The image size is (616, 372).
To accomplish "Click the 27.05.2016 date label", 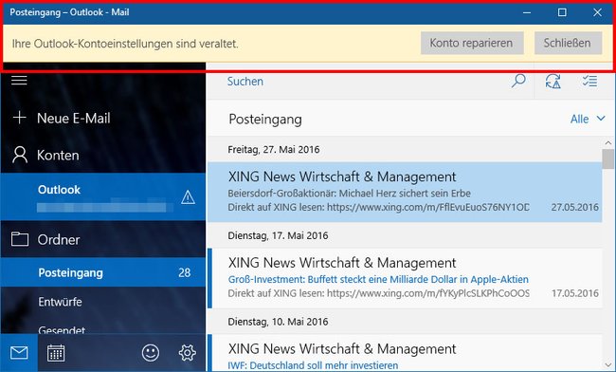I will (574, 207).
